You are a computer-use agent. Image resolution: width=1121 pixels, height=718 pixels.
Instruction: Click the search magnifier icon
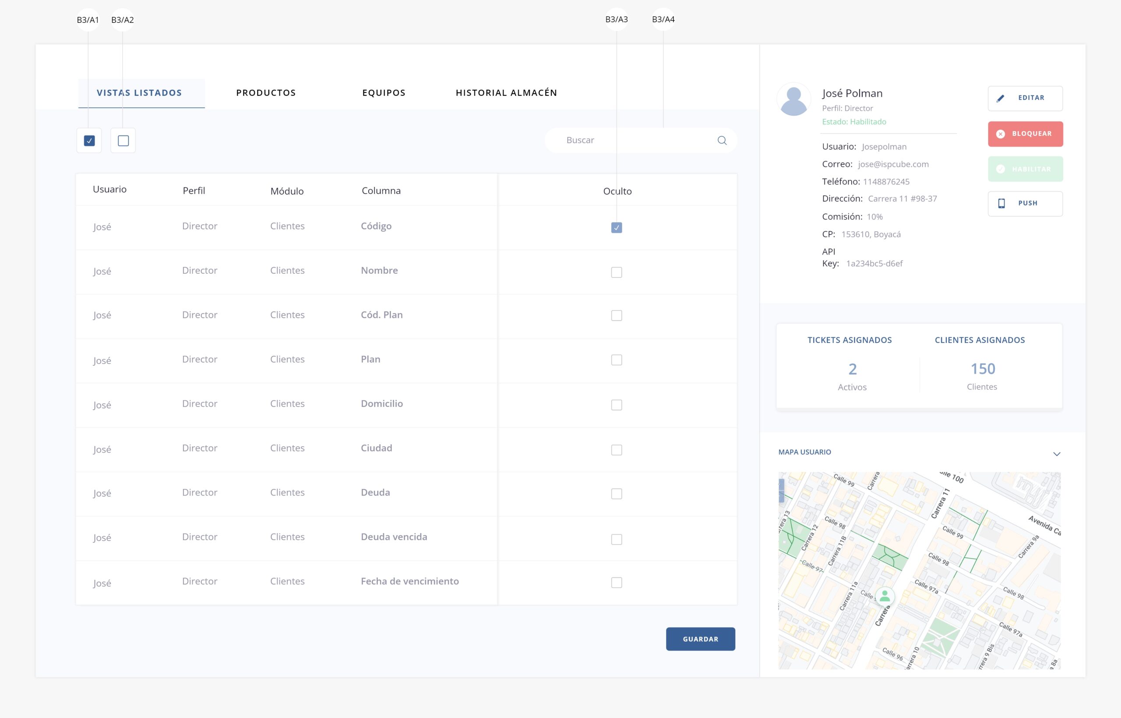point(722,140)
